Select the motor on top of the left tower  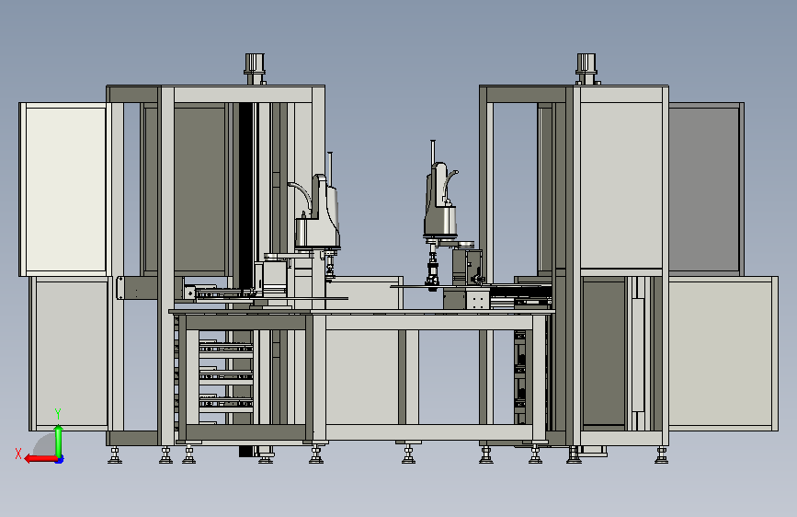click(x=256, y=68)
